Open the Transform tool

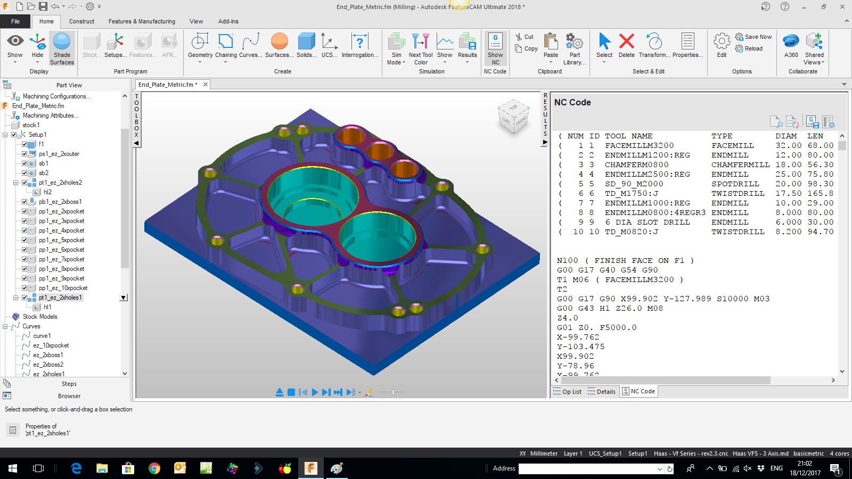(654, 46)
